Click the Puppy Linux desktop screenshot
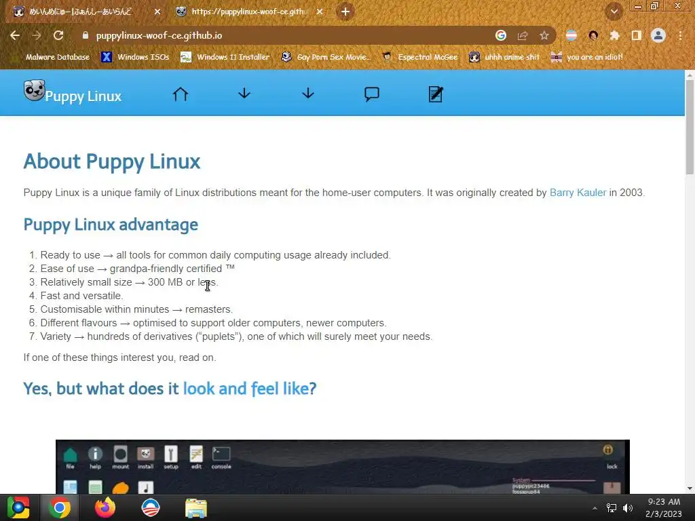Screen dimensions: 695x521 click(342, 467)
